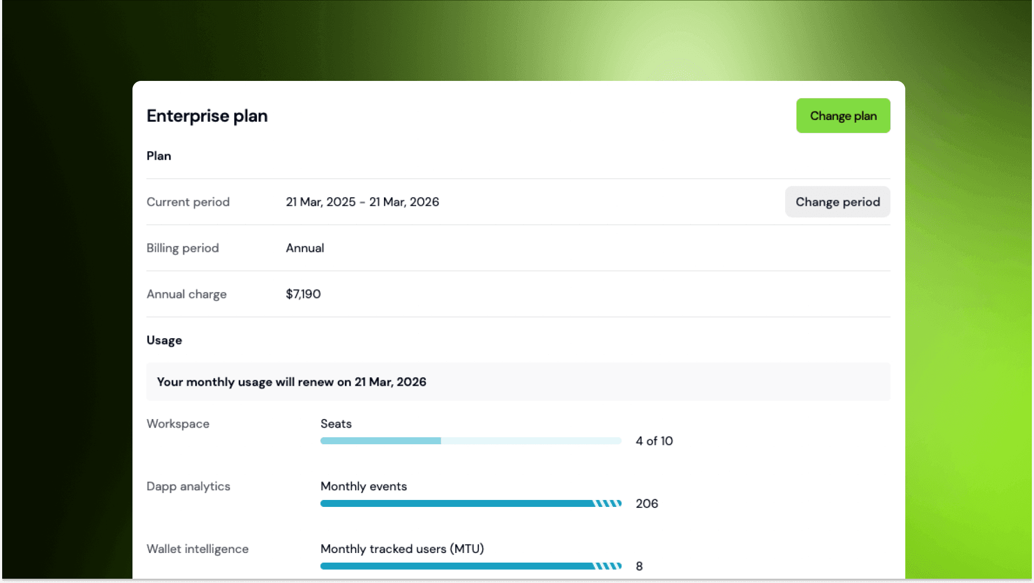Image resolution: width=1034 pixels, height=583 pixels.
Task: Click the Monthly tracked users usage bar
Action: 471,566
